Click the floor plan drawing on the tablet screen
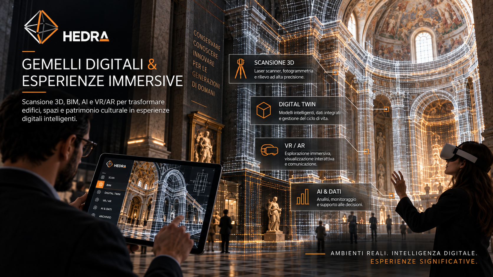Image resolution: width=493 pixels, height=277 pixels. tap(201, 182)
